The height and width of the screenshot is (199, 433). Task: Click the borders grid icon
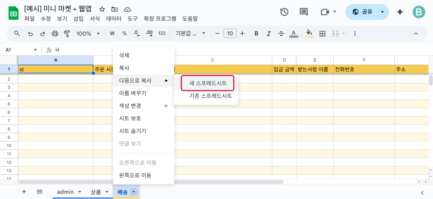point(322,33)
